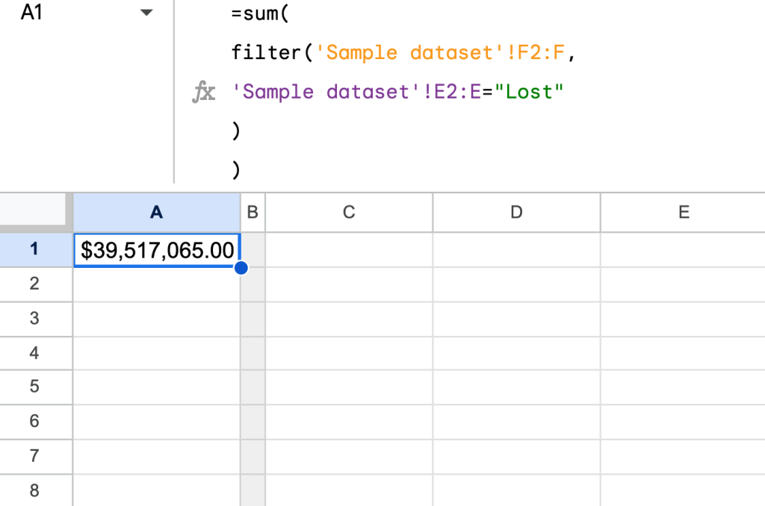Select column C header
This screenshot has height=506, width=765.
(x=348, y=212)
